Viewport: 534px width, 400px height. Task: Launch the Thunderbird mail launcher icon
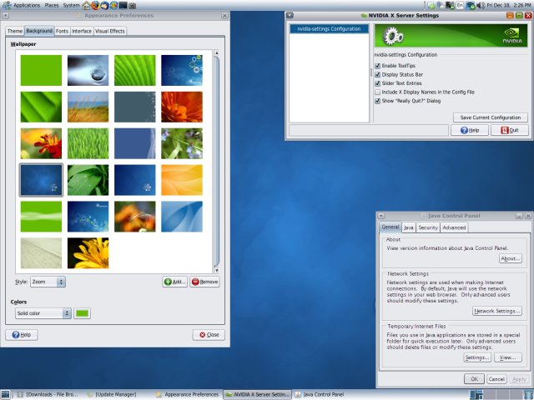coord(105,5)
